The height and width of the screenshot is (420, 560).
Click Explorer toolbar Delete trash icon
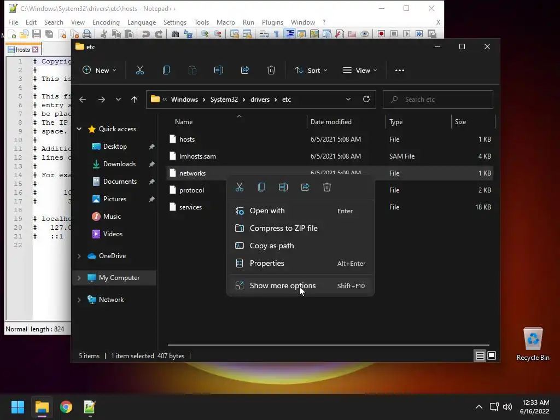(x=271, y=71)
